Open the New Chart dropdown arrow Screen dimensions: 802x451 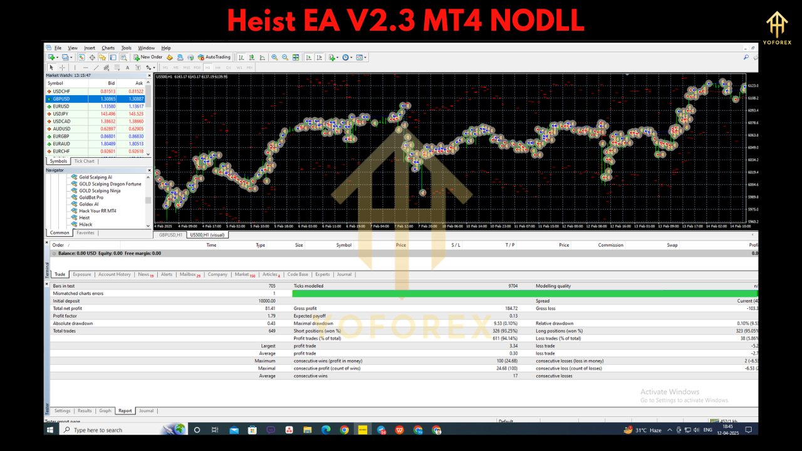pyautogui.click(x=56, y=57)
